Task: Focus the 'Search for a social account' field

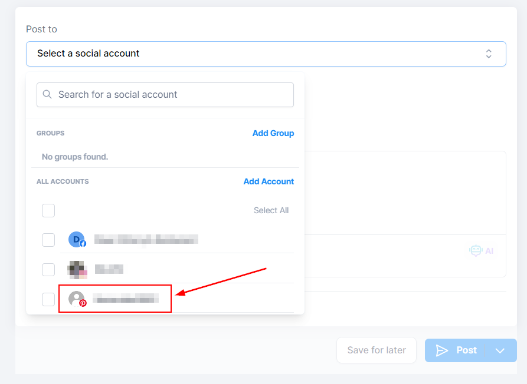Action: 171,95
